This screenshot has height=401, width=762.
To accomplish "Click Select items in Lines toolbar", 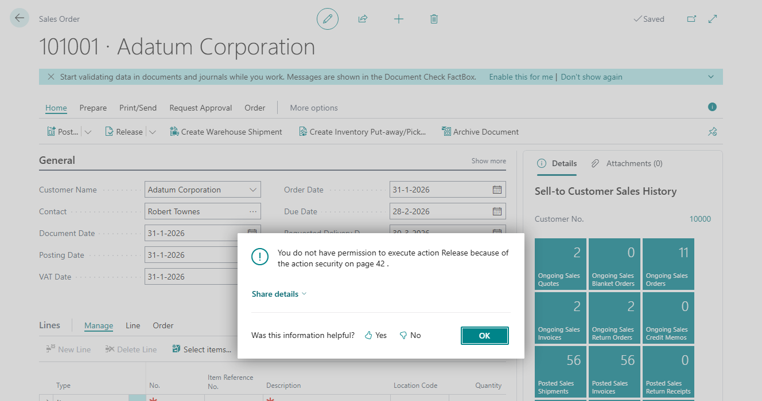I will (x=202, y=349).
